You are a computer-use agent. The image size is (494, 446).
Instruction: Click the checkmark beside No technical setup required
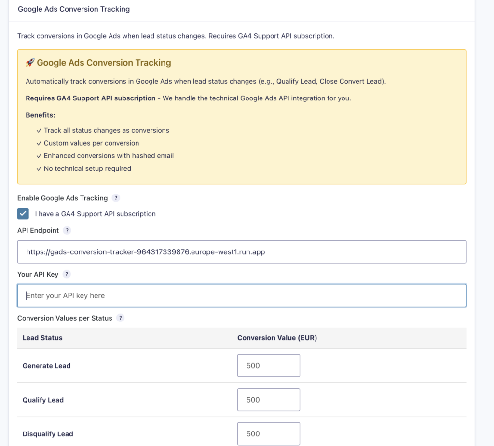click(x=39, y=168)
